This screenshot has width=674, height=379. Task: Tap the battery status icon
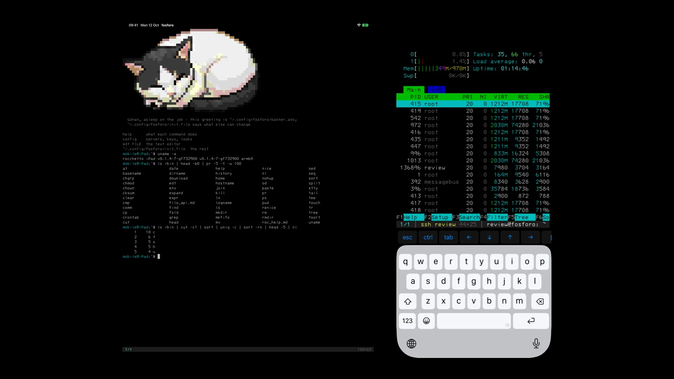[x=365, y=25]
